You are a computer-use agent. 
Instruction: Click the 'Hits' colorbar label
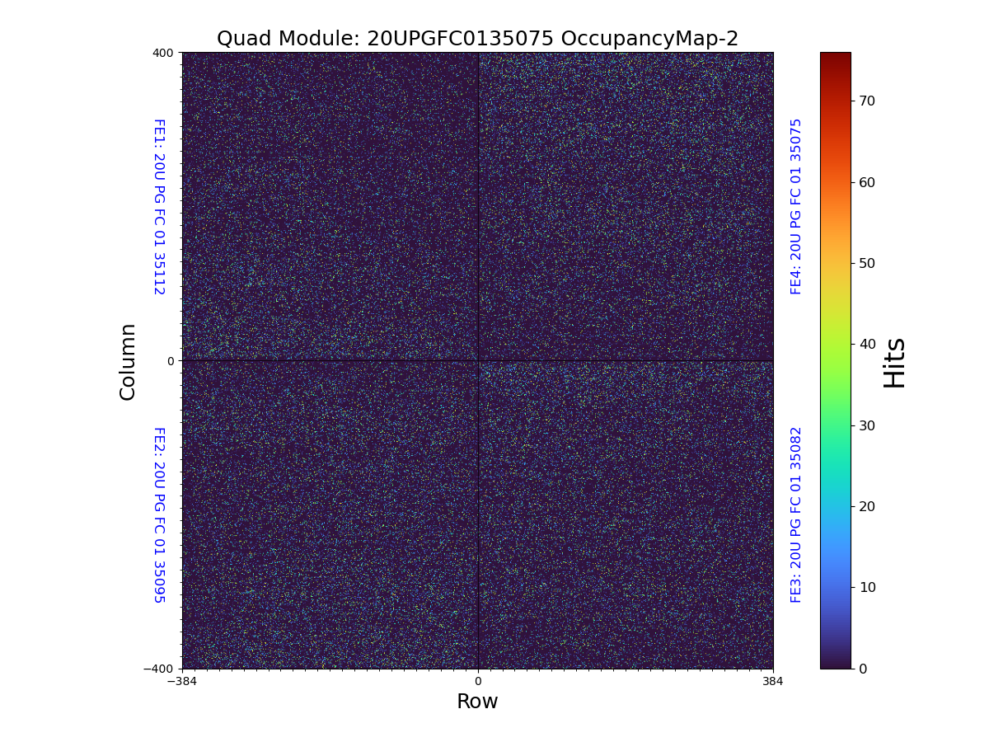click(x=894, y=362)
